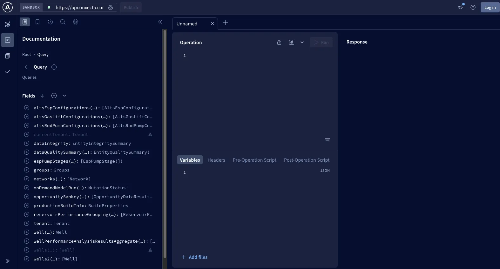Add the groups field with its plus circle
The image size is (500, 269).
click(x=27, y=170)
